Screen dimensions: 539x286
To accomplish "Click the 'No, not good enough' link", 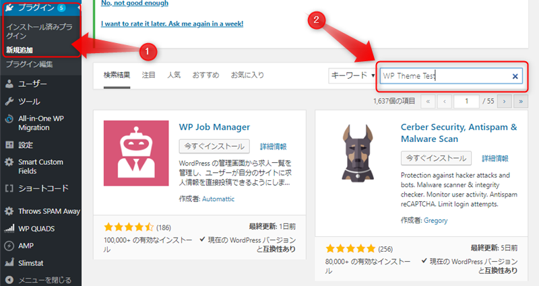I will (x=135, y=3).
